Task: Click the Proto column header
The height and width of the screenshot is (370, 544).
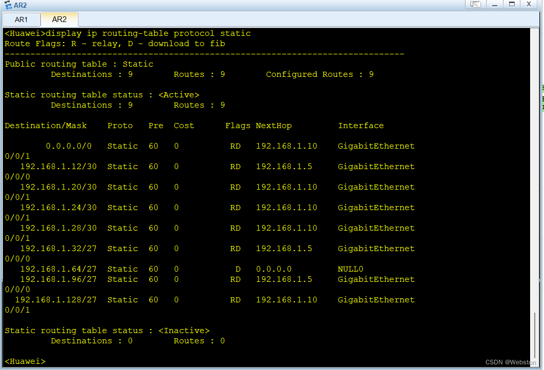Action: coord(120,126)
